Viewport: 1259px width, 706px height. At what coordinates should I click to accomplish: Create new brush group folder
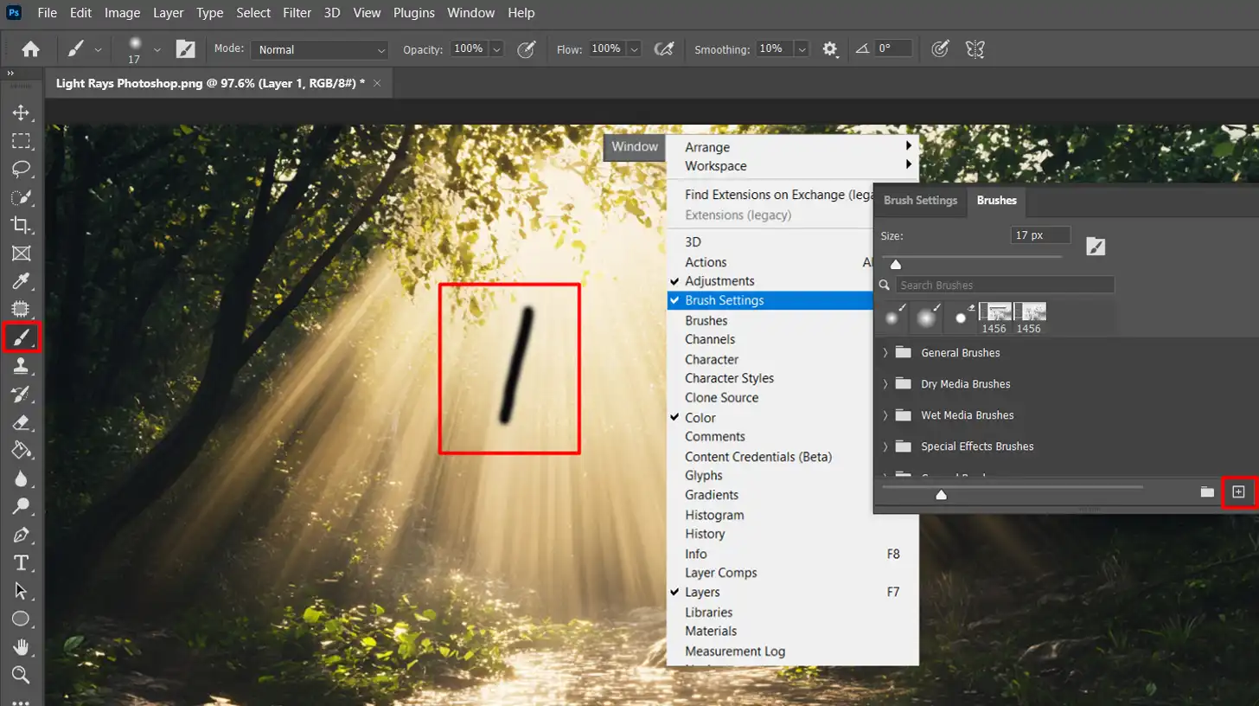point(1207,491)
